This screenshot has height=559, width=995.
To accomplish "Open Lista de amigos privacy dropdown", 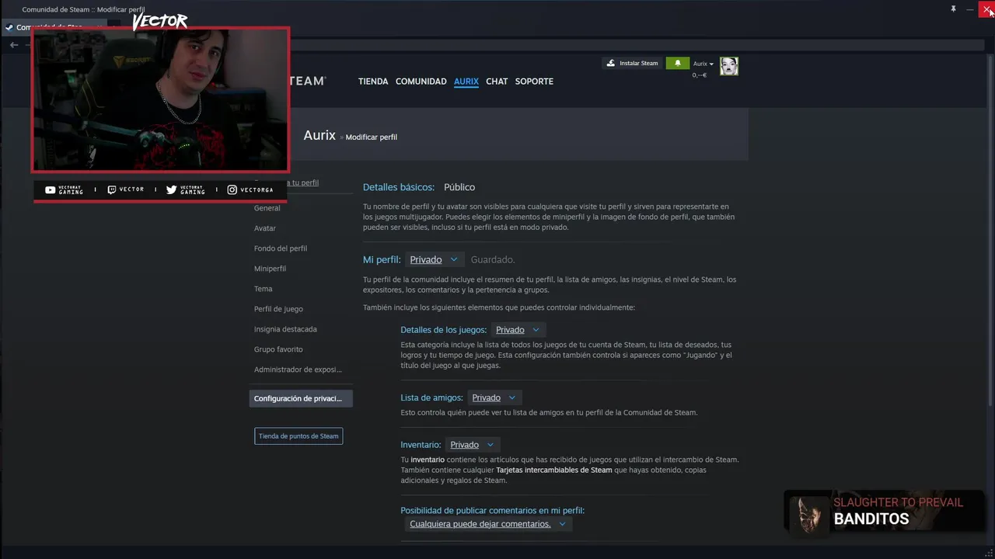I will click(494, 398).
